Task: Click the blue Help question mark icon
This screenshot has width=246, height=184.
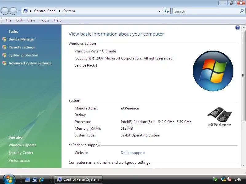Action: pos(237,28)
